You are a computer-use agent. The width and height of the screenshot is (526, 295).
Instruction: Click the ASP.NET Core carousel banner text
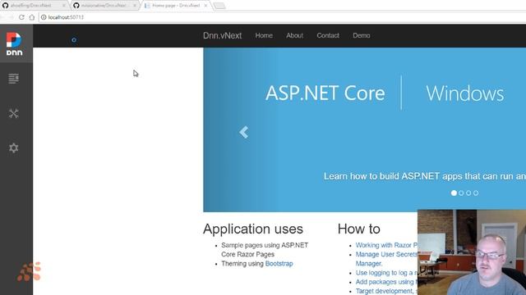point(325,93)
